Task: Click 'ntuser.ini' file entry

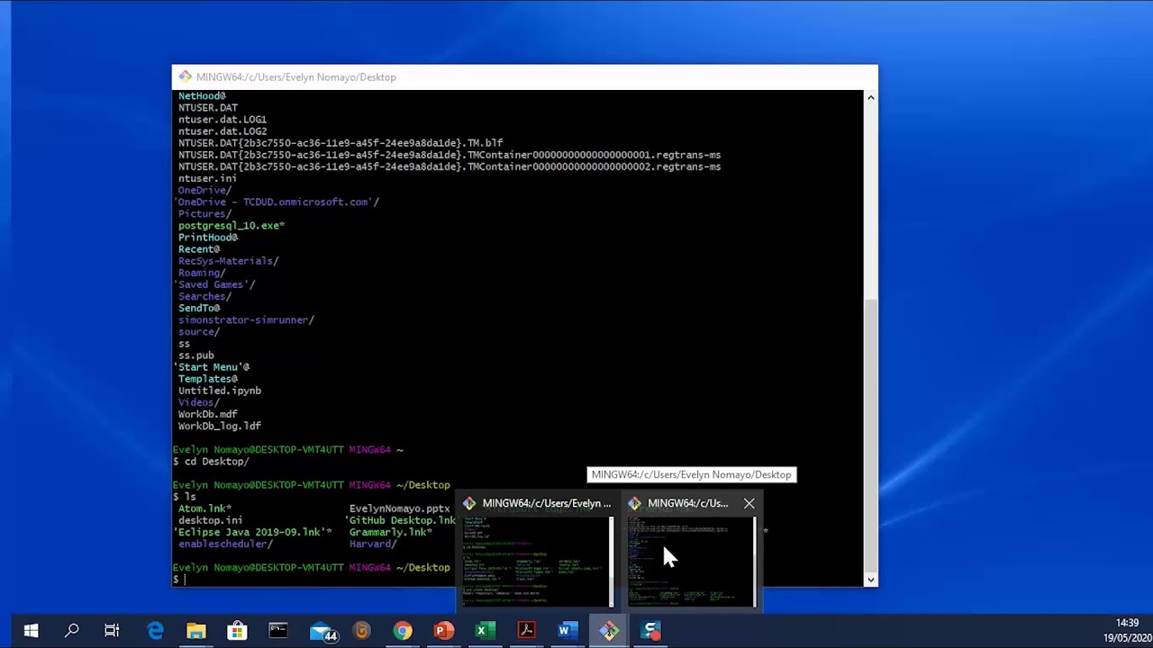Action: [208, 178]
